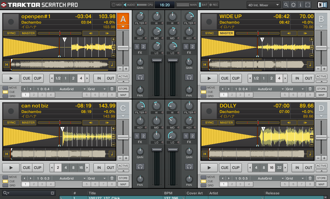Jump to the previous cue on Deck B
The height and width of the screenshot is (199, 330).
[x=223, y=89]
